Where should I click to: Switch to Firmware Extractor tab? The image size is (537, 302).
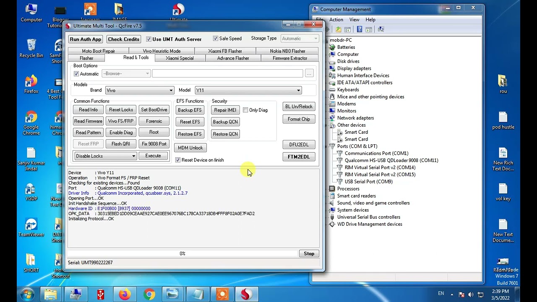[290, 58]
